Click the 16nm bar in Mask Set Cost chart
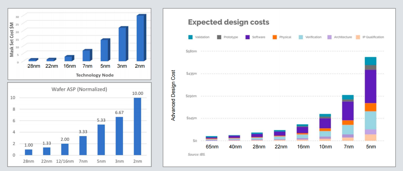This screenshot has height=171, width=403. (69, 58)
